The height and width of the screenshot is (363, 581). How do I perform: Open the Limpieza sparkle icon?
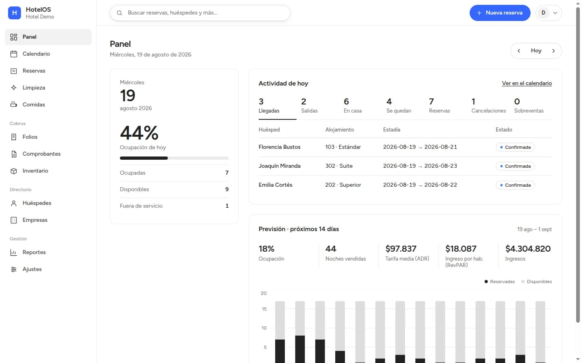click(x=14, y=88)
